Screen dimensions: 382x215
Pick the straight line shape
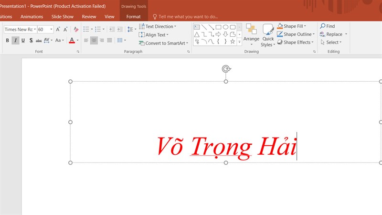[204, 27]
